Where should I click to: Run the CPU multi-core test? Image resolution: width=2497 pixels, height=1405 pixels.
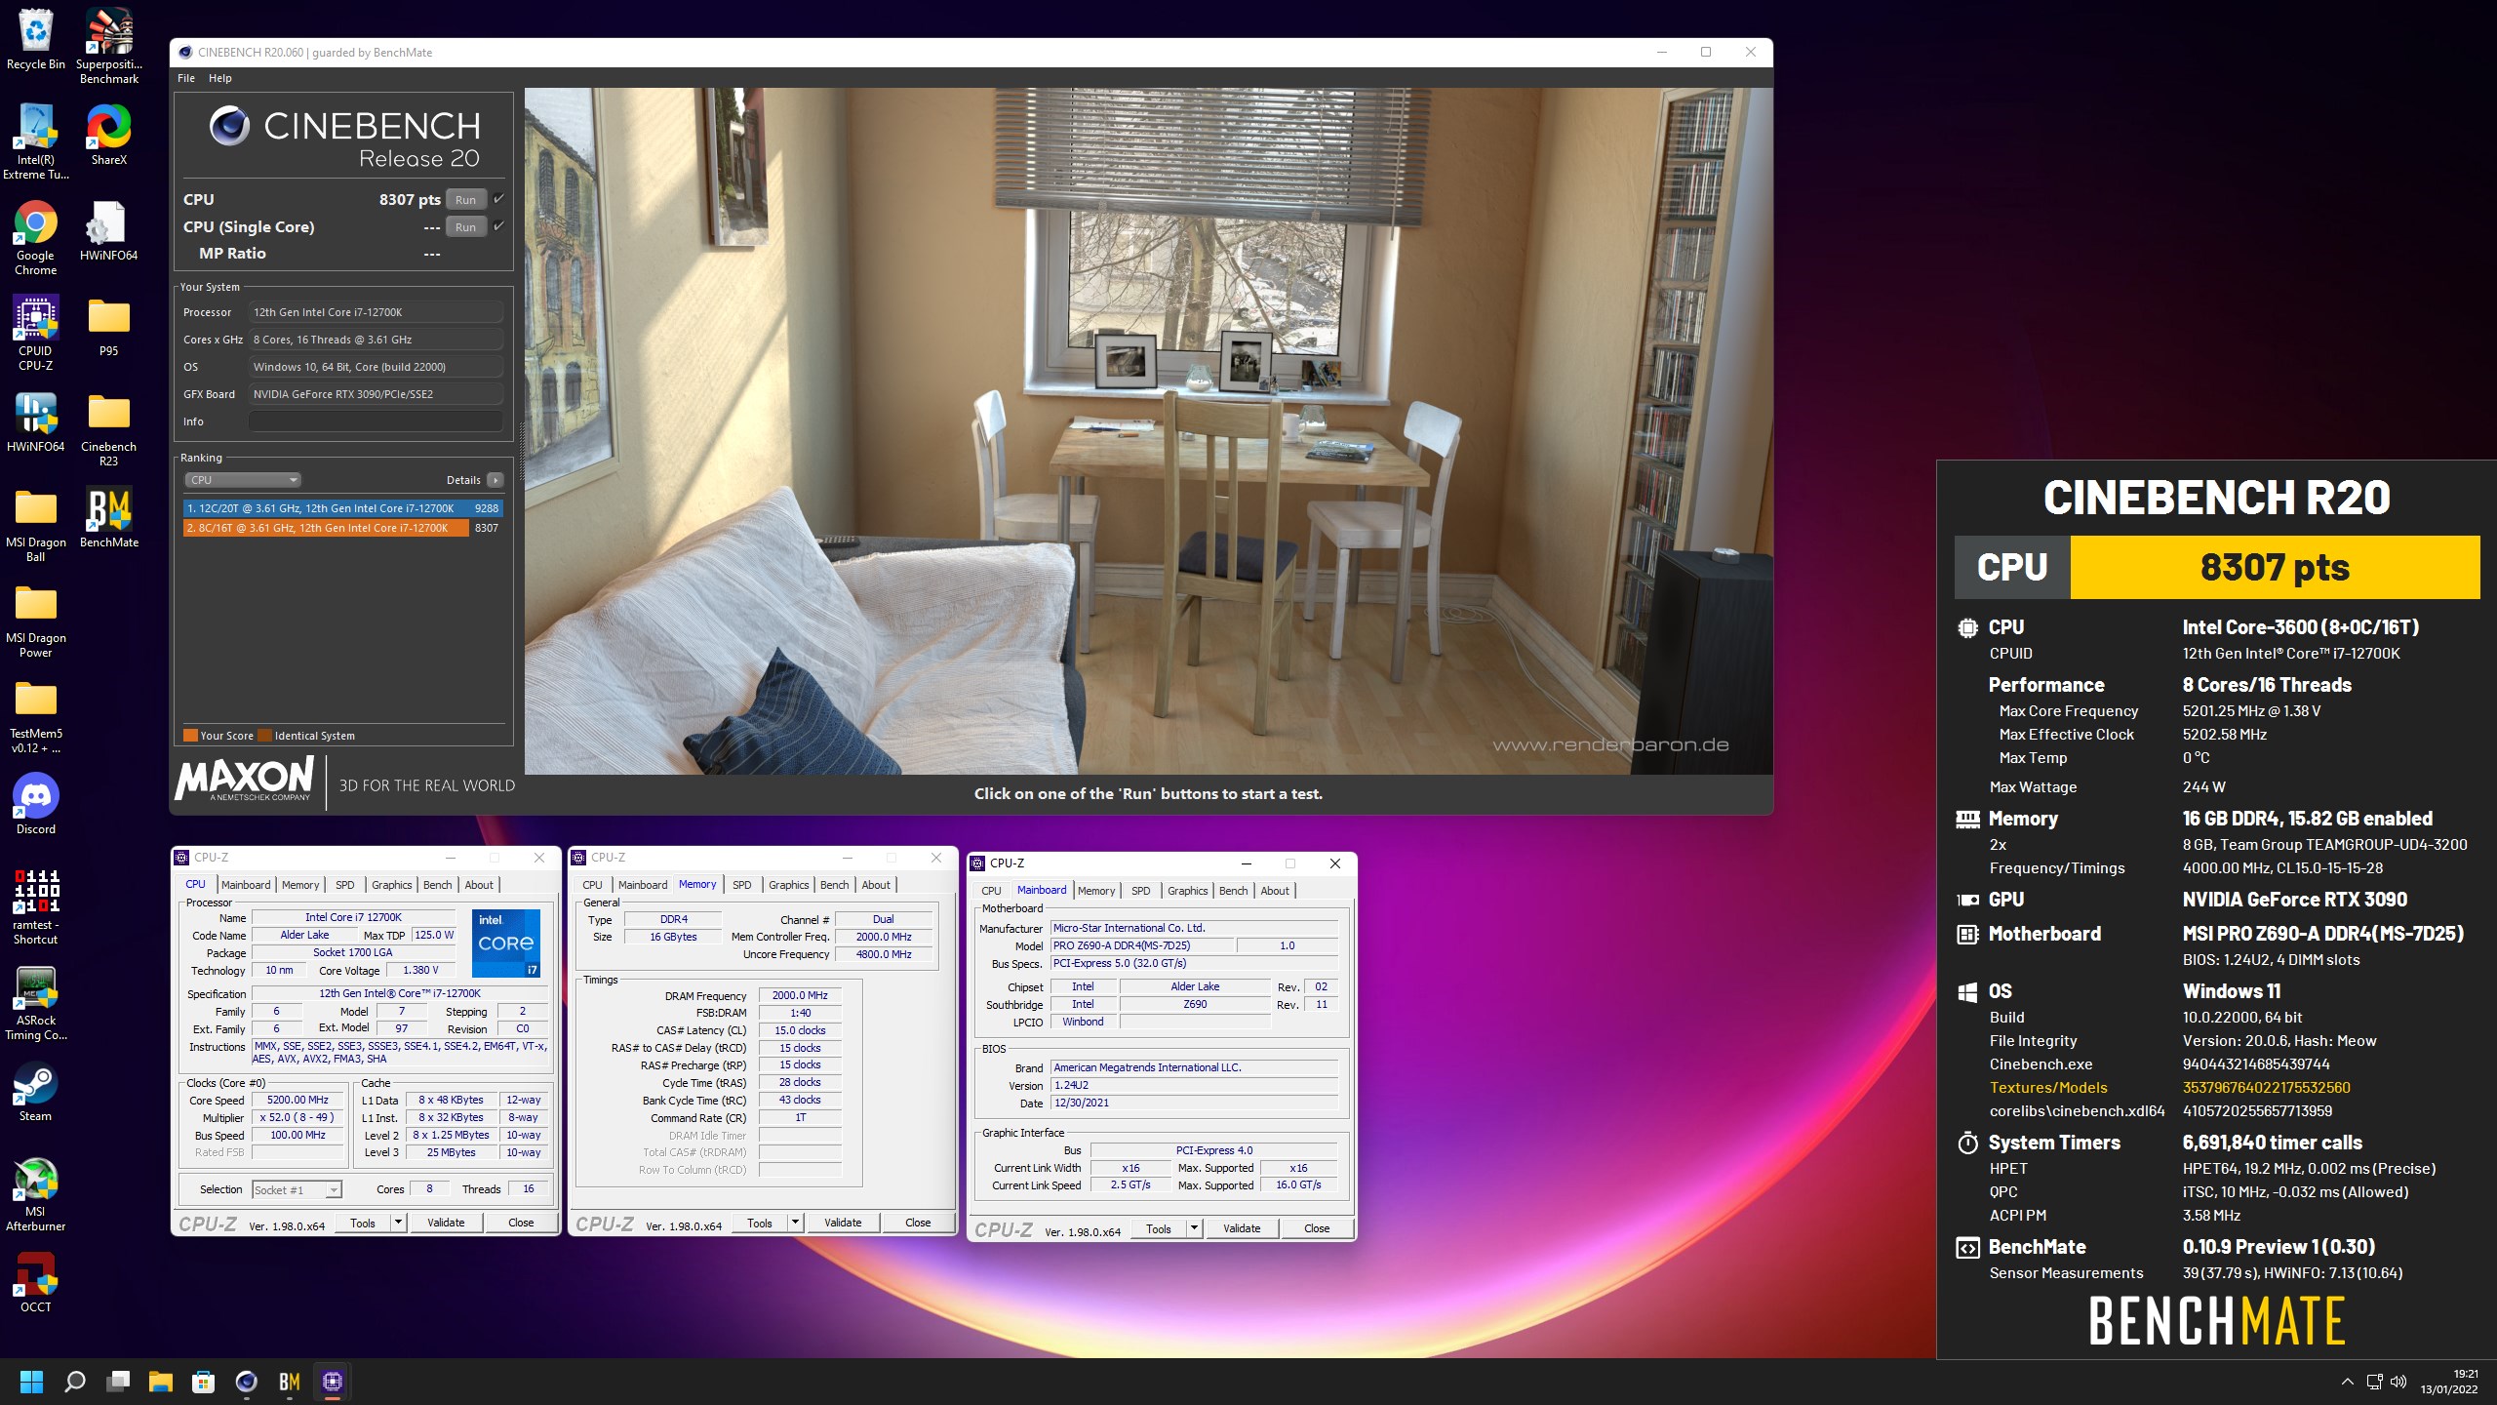(x=466, y=200)
